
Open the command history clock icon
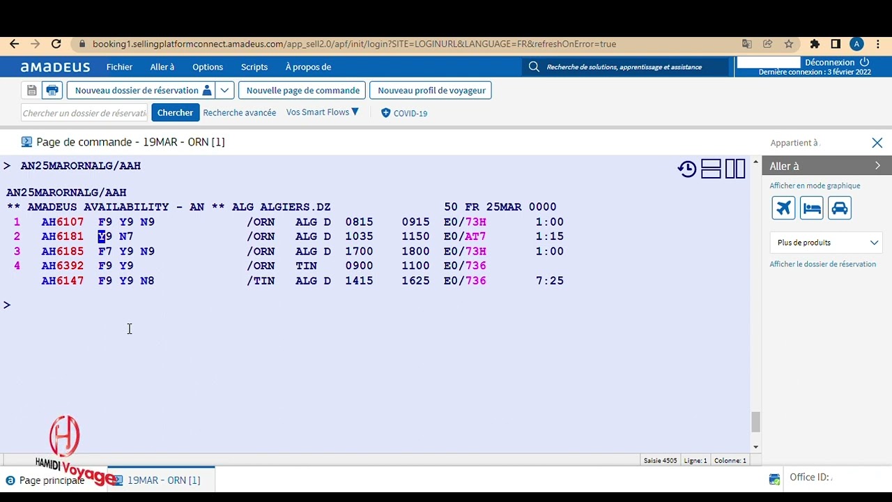(x=687, y=169)
